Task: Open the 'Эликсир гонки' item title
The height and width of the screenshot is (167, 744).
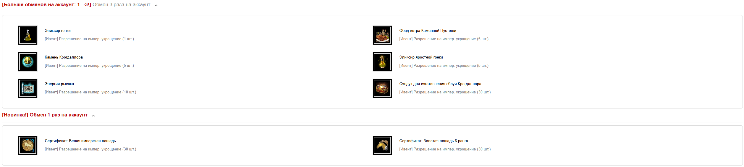Action: pos(58,31)
